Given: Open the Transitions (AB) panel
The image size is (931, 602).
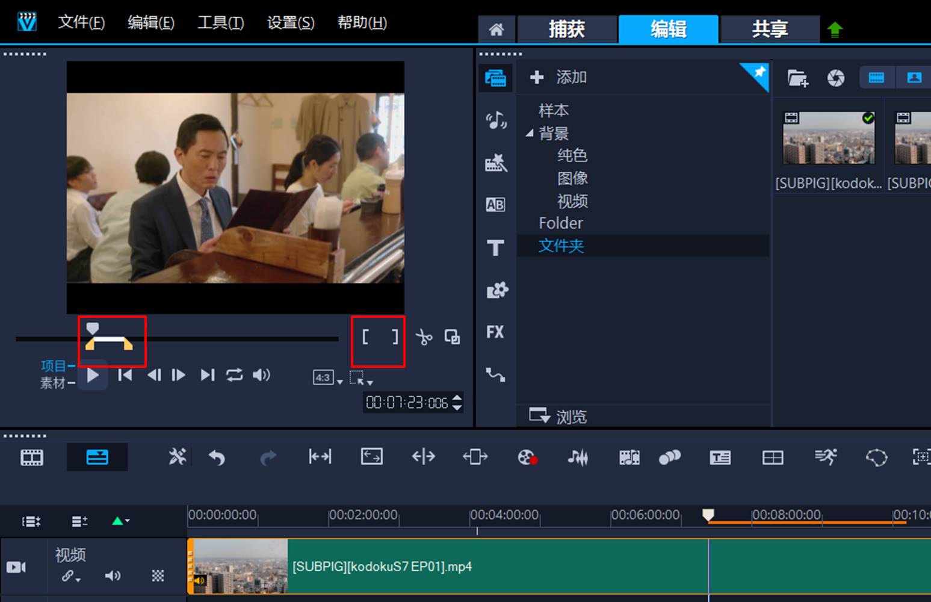Looking at the screenshot, I should coord(495,205).
